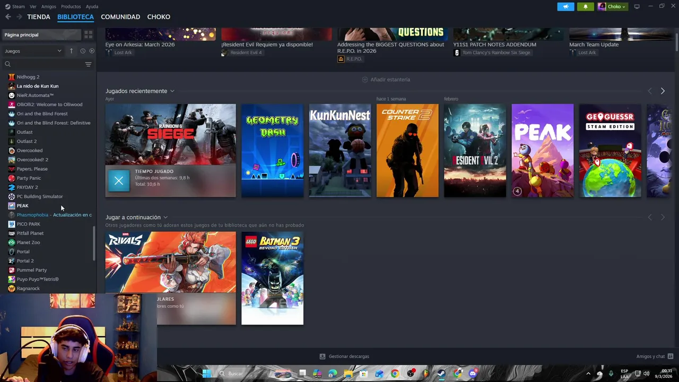Open Gestionar descargas
Image resolution: width=679 pixels, height=382 pixels.
344,357
